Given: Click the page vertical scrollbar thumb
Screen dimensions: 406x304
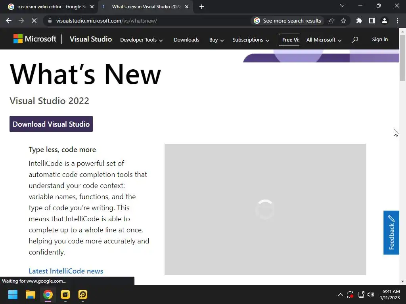Looking at the screenshot, I should coord(402,58).
